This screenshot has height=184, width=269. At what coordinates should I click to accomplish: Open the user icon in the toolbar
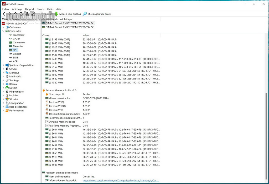[27, 14]
